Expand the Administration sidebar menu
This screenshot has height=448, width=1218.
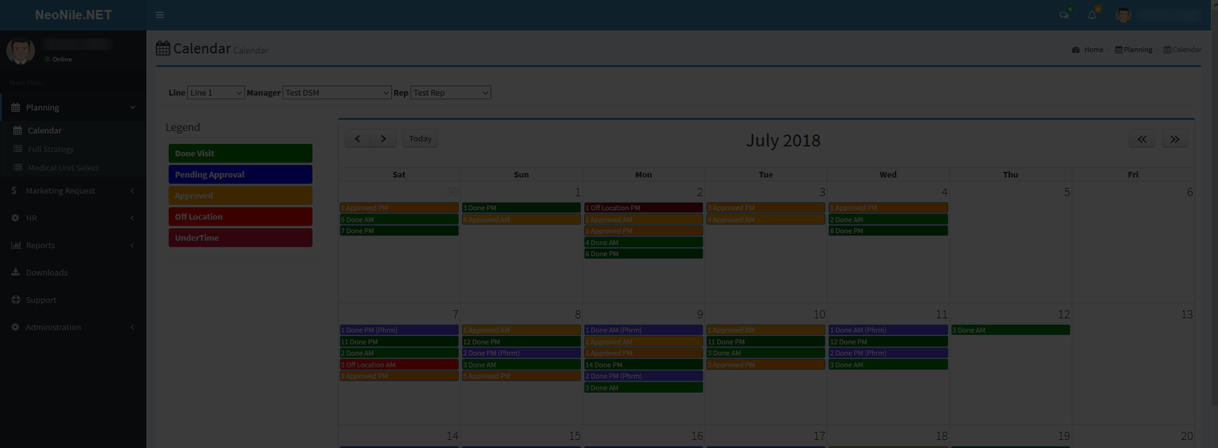(x=53, y=327)
